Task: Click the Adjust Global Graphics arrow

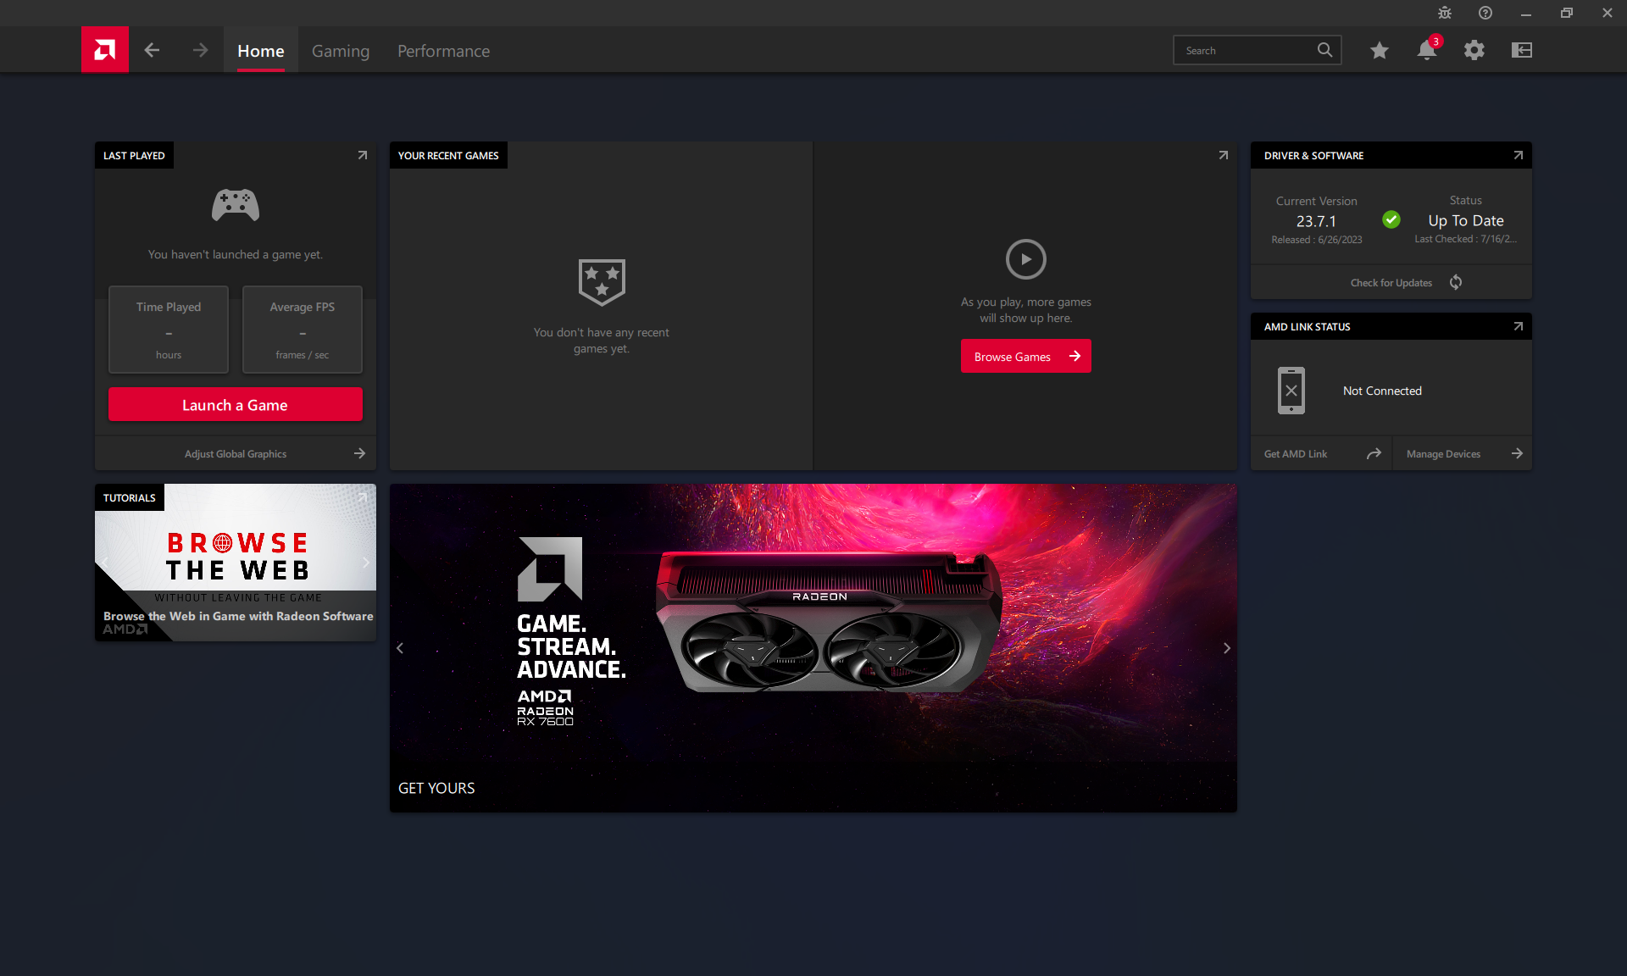Action: coord(359,453)
